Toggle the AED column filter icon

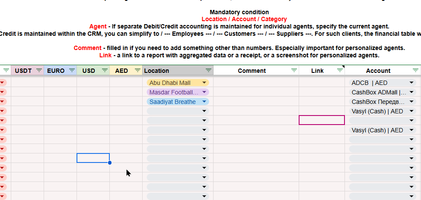pos(137,70)
